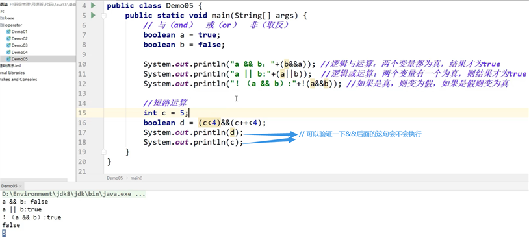Select Demo05 breadcrumb below the editor
Image resolution: width=529 pixels, height=238 pixels.
tap(115, 178)
